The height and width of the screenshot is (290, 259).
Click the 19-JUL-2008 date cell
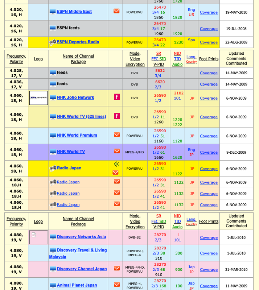click(236, 29)
